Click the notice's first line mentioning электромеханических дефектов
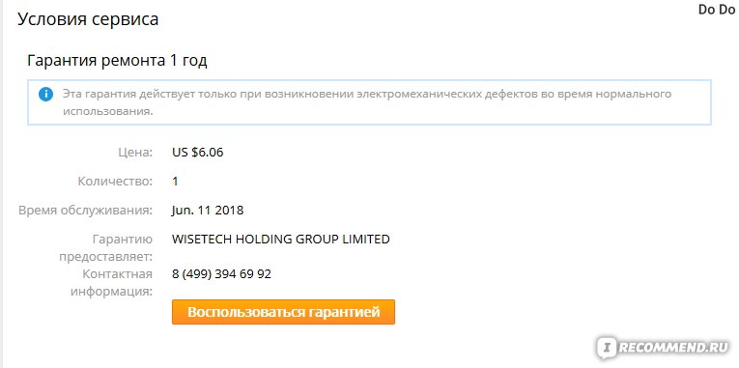The height and width of the screenshot is (368, 739). pos(367,94)
